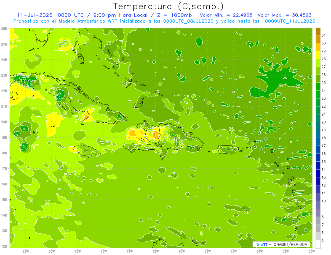Pick the gray swatch between 6 and 7

(318, 229)
